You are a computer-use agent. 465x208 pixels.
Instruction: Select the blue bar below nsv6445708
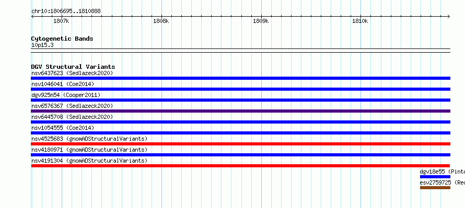pyautogui.click(x=240, y=122)
